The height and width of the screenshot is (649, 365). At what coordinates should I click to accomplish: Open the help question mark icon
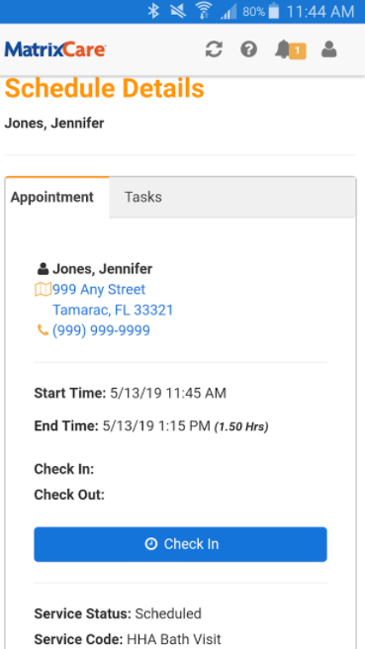pyautogui.click(x=248, y=49)
